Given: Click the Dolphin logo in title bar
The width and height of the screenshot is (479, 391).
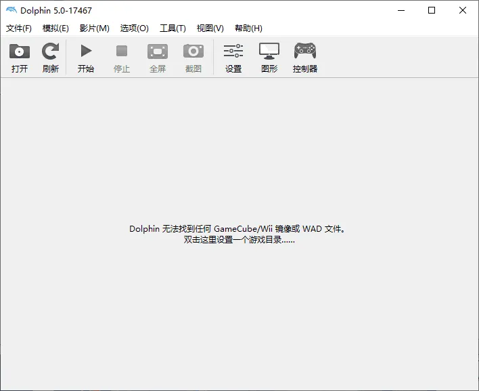Looking at the screenshot, I should (12, 10).
